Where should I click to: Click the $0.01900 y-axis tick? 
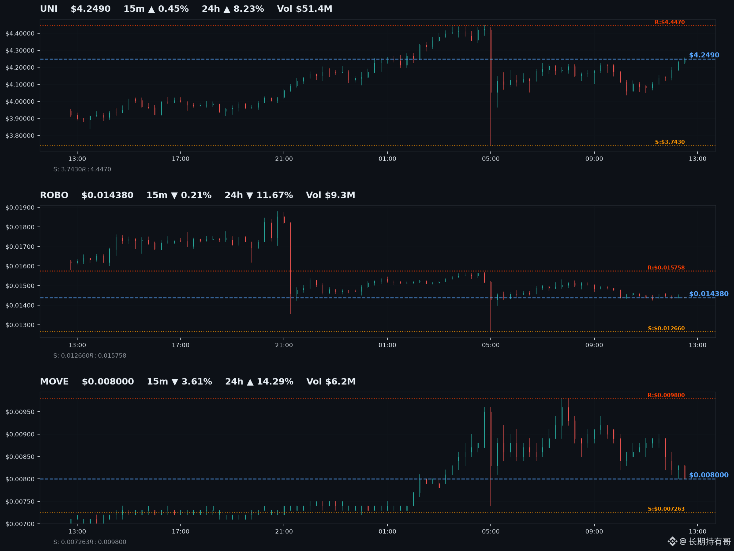point(20,208)
